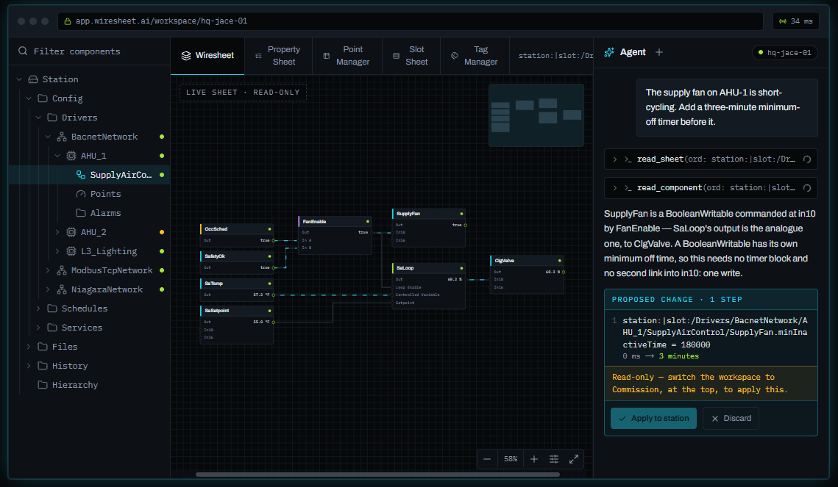Collapse the Drivers folder
The height and width of the screenshot is (487, 838).
point(38,118)
